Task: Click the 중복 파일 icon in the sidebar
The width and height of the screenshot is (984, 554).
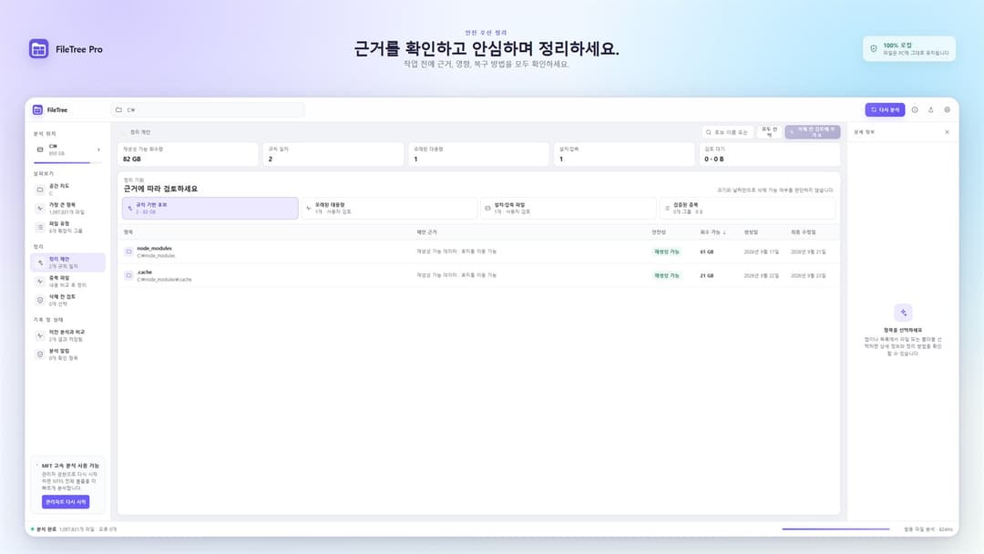Action: (x=40, y=281)
